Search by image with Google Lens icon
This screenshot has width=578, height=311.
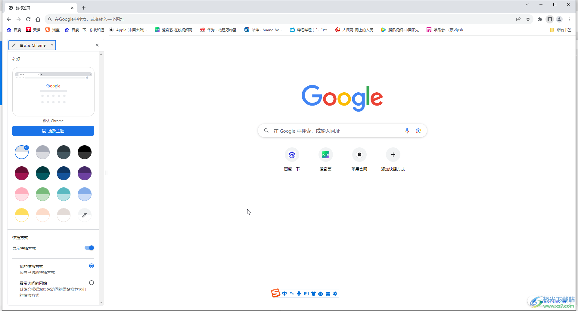tap(418, 131)
